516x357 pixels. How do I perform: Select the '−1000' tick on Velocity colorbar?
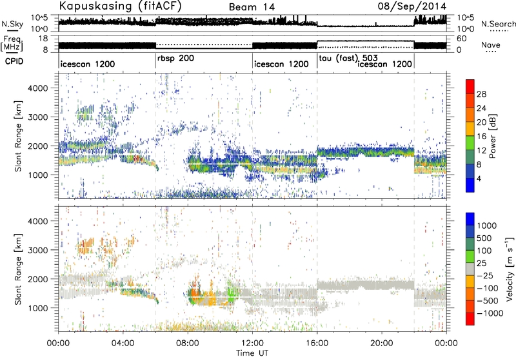[490, 313]
